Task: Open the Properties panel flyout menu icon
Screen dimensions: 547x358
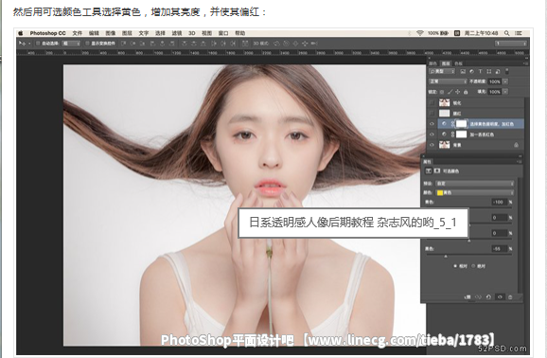Action: pos(520,162)
